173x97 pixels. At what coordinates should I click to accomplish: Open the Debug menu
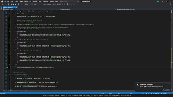click(26, 1)
